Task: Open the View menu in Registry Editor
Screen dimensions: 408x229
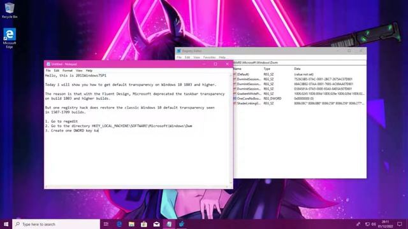Action: point(197,57)
